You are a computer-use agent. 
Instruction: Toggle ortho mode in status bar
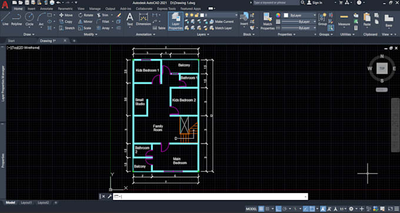point(279,209)
